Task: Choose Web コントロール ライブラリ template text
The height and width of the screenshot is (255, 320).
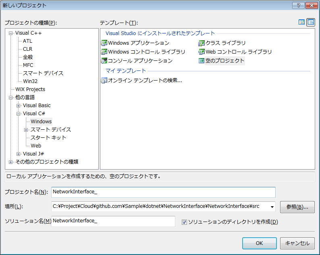Action: click(x=239, y=52)
